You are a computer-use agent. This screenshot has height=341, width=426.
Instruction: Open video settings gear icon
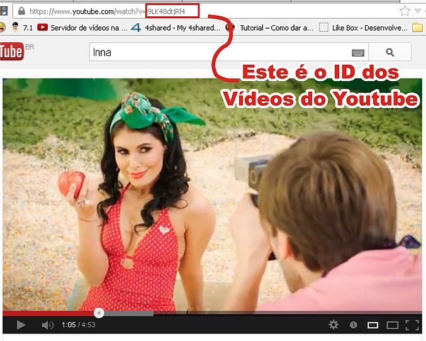pyautogui.click(x=334, y=325)
